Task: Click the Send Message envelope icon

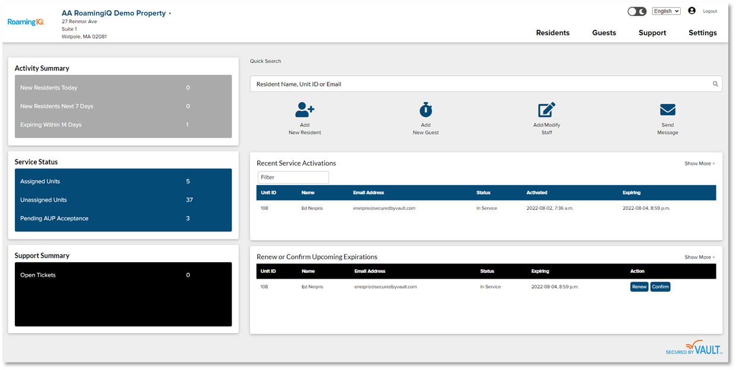Action: pos(668,110)
